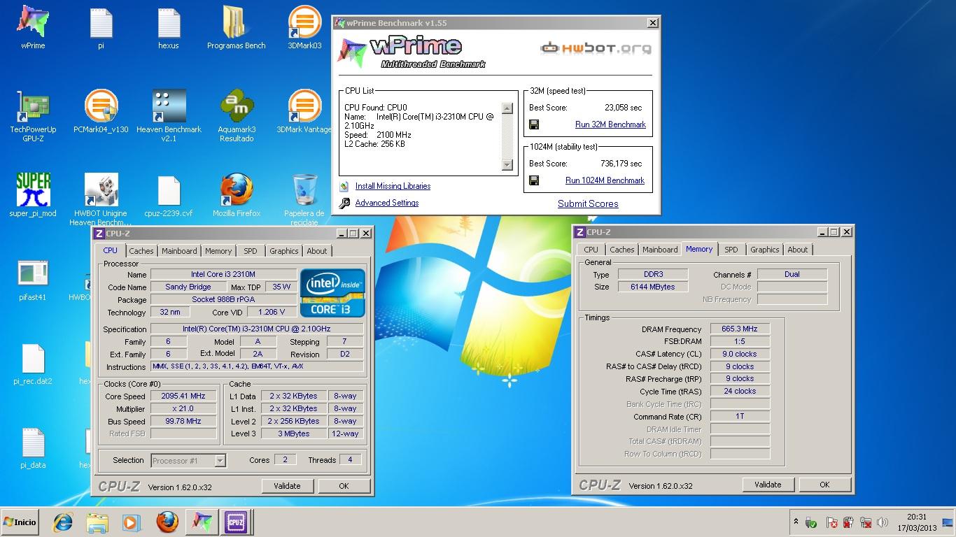This screenshot has height=537, width=956.
Task: Open the wPrime desktop shortcut
Action: [x=33, y=28]
